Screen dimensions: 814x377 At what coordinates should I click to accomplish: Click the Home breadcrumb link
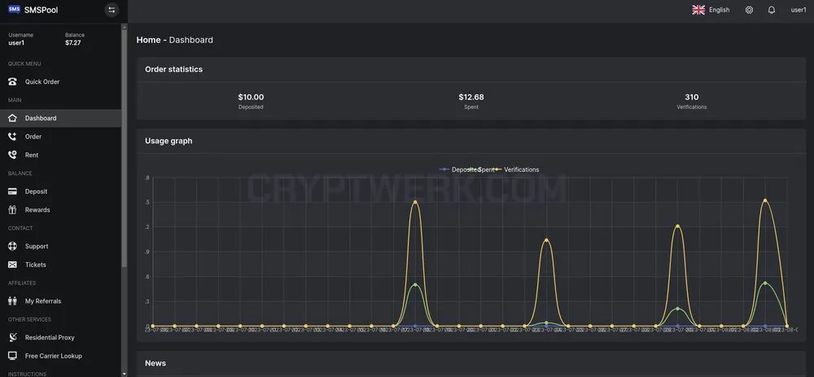[148, 40]
